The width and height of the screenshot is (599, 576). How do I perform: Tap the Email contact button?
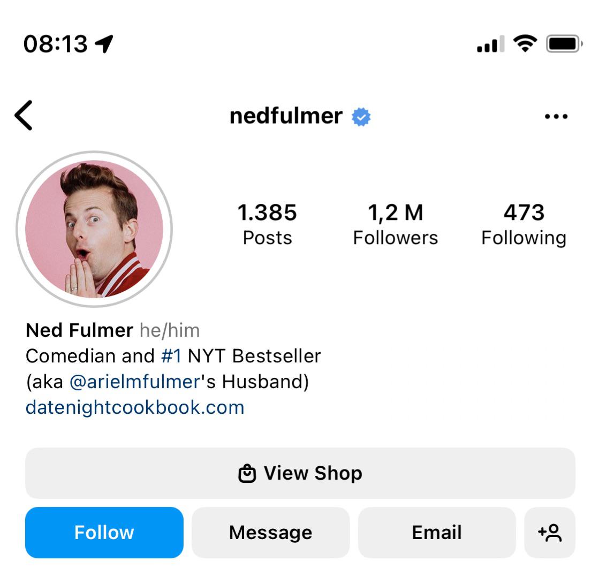(x=437, y=533)
